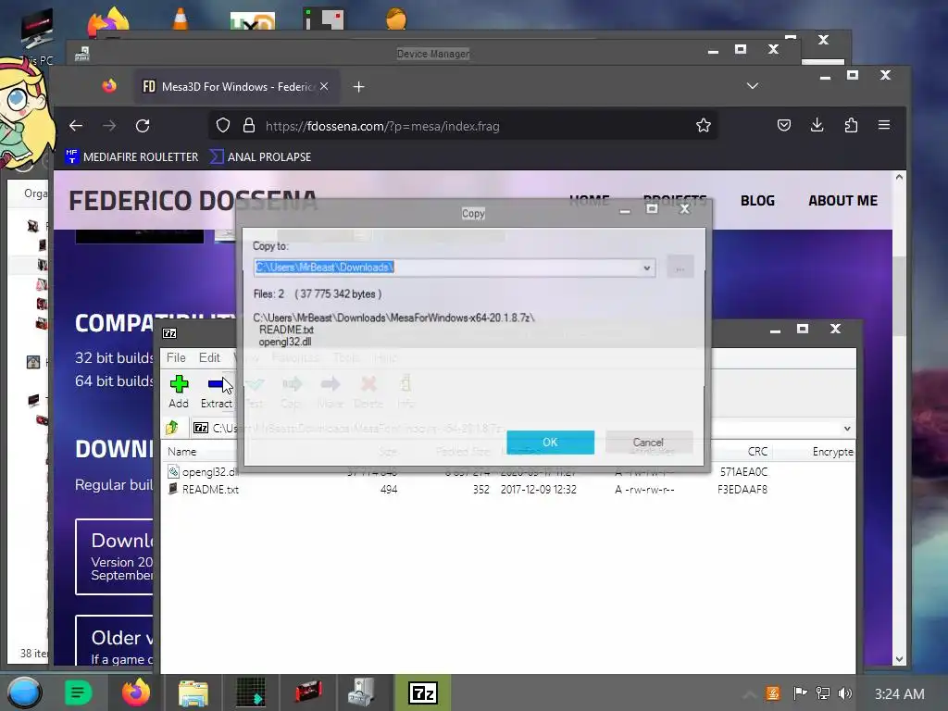Screen dimensions: 948x711
Task: Open the network tray icon
Action: (822, 693)
